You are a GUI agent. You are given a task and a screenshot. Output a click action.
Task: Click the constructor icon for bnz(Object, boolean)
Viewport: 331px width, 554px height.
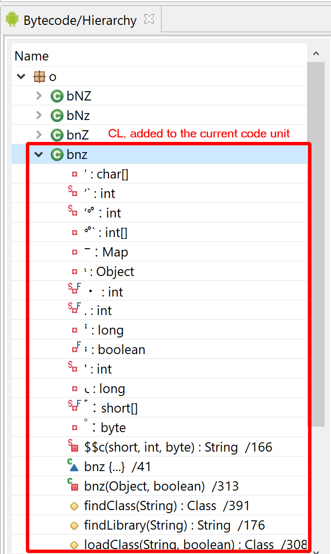(73, 486)
